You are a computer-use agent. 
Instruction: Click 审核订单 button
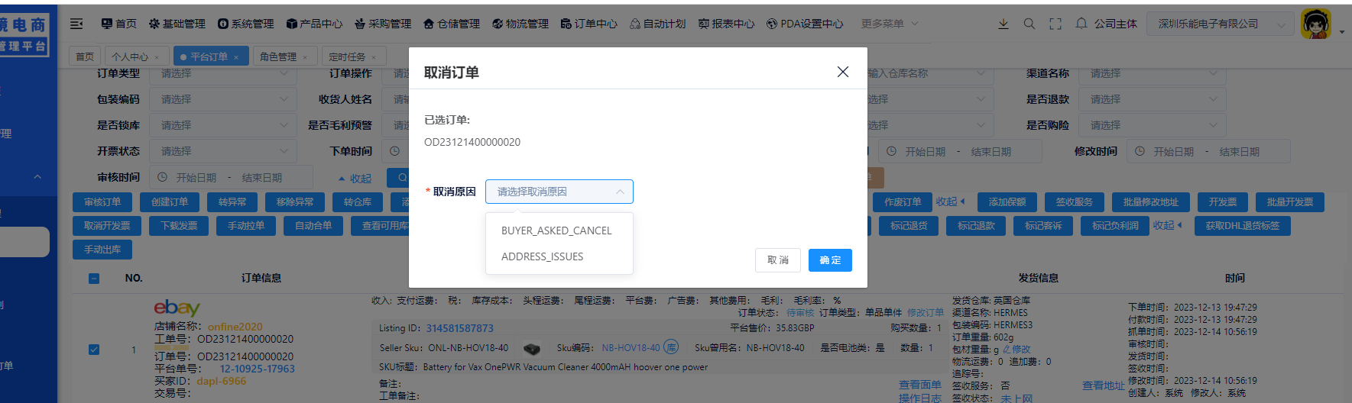pyautogui.click(x=102, y=202)
